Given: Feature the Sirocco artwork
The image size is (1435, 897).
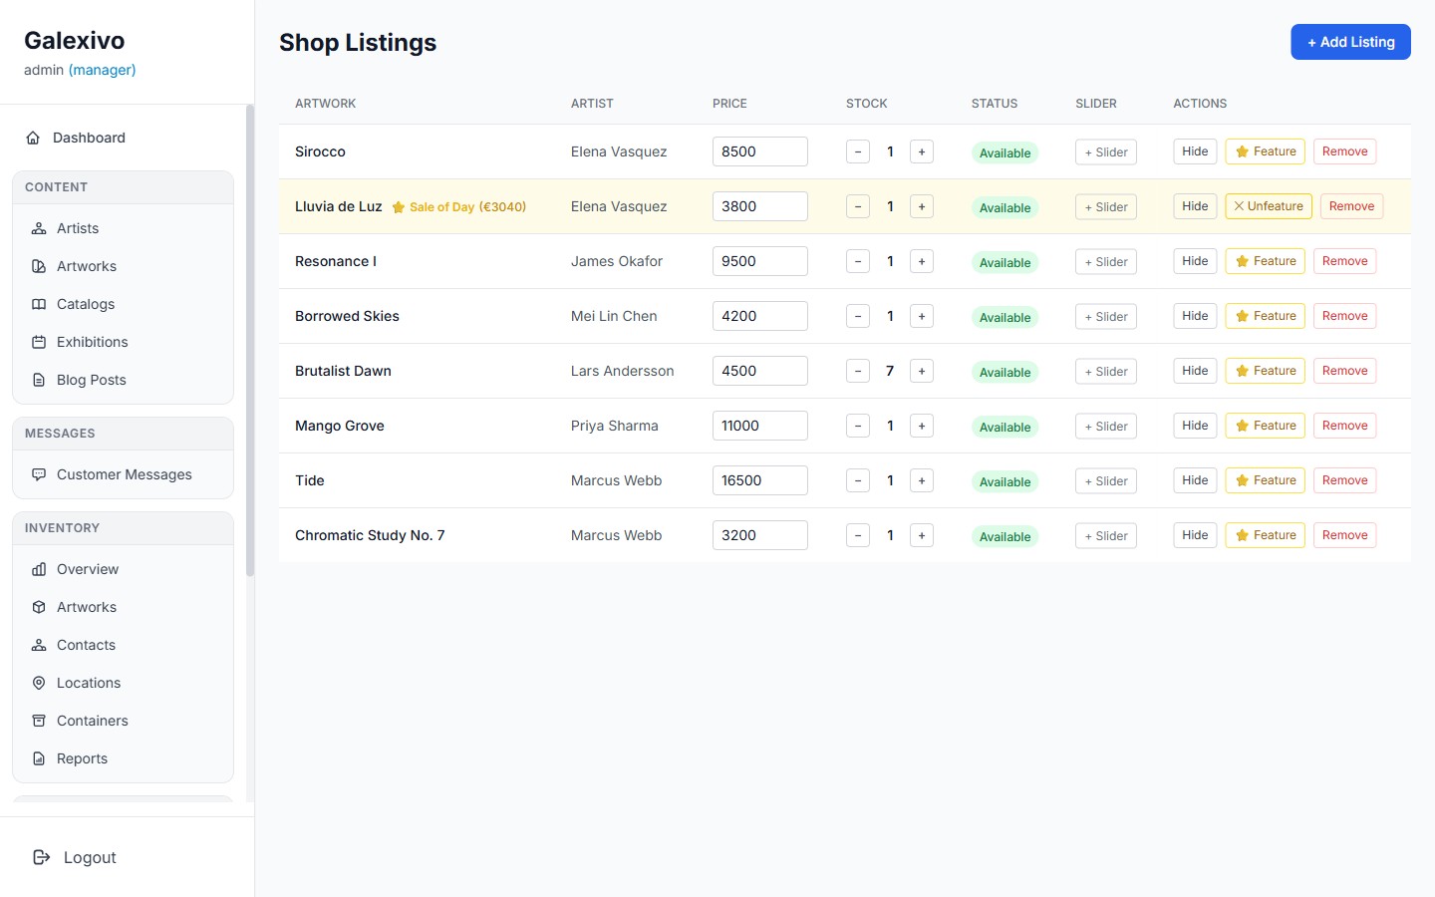Looking at the screenshot, I should pos(1265,151).
